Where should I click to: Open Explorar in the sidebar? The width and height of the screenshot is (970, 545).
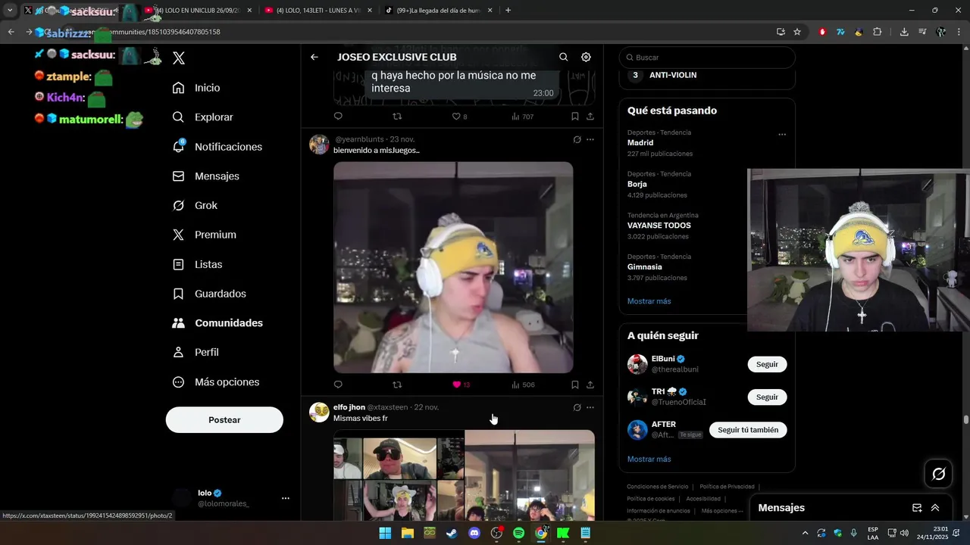pyautogui.click(x=202, y=117)
